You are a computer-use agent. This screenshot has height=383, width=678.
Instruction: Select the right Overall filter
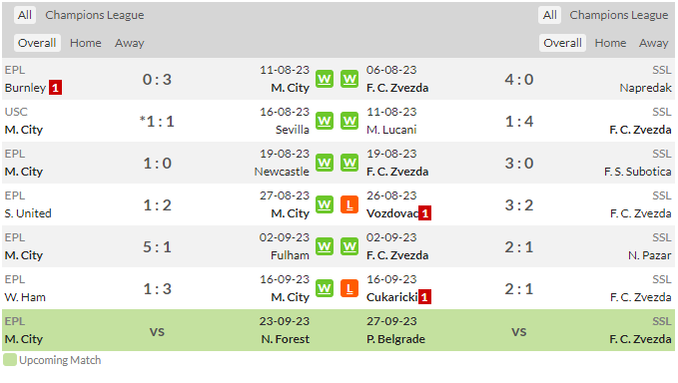(562, 43)
